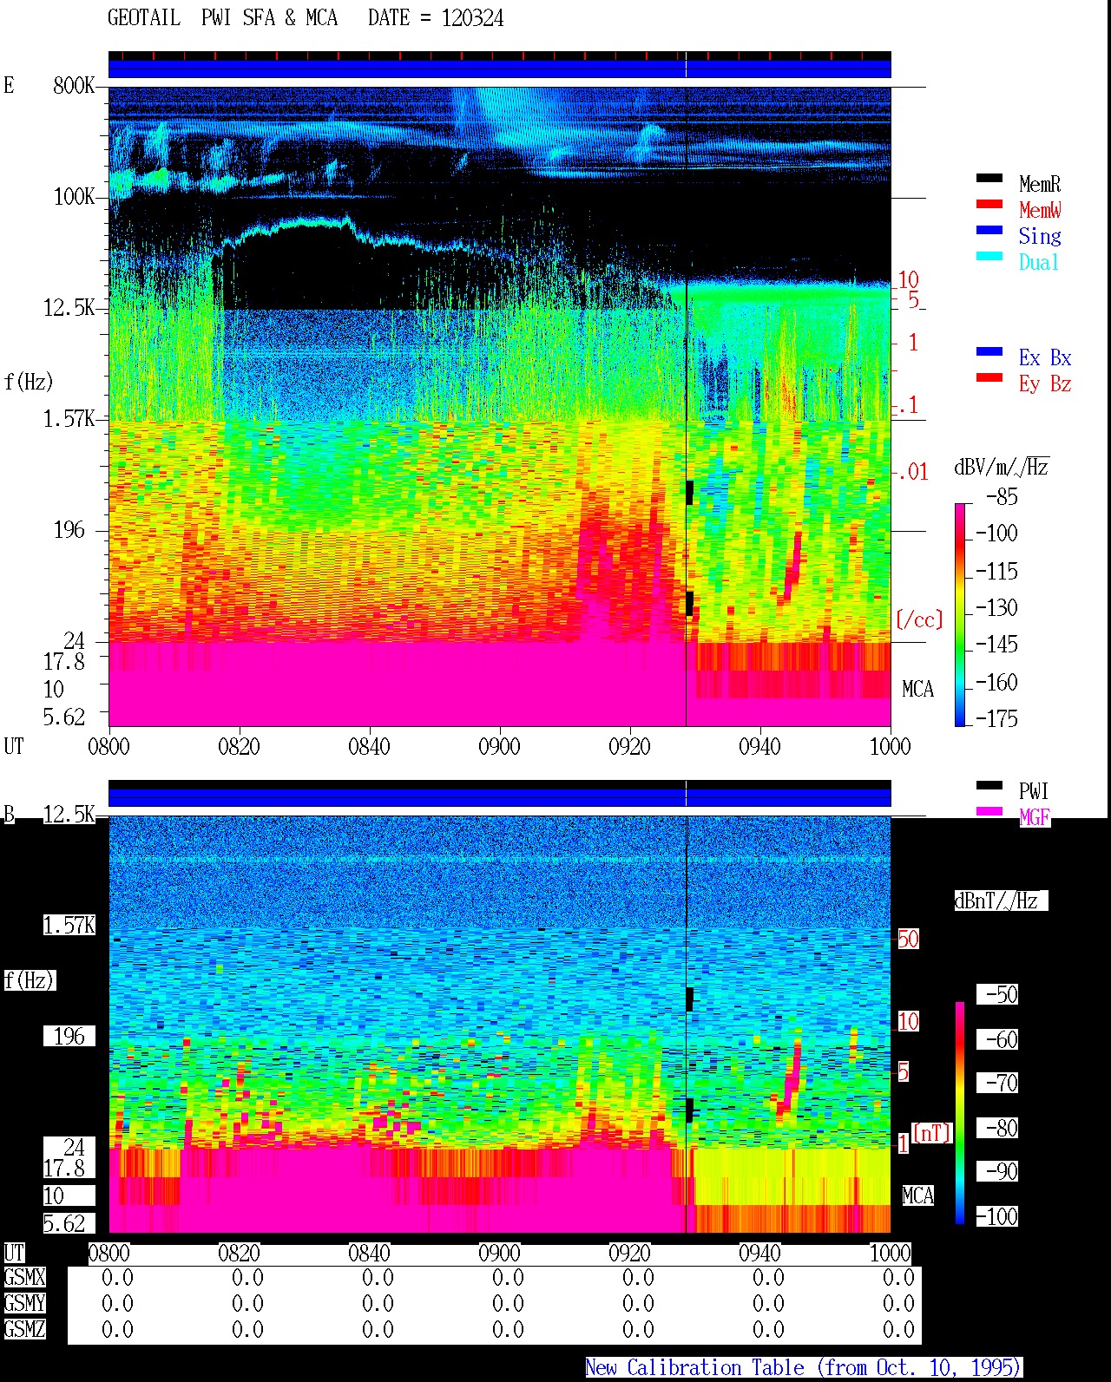
Task: Click the -160 color scale value
Action: pos(996,682)
